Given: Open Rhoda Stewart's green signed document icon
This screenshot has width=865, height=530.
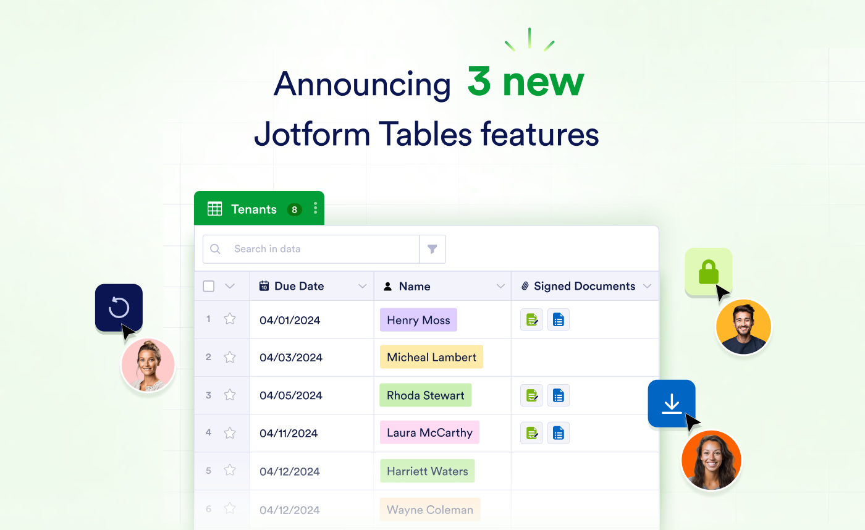Looking at the screenshot, I should [x=531, y=395].
